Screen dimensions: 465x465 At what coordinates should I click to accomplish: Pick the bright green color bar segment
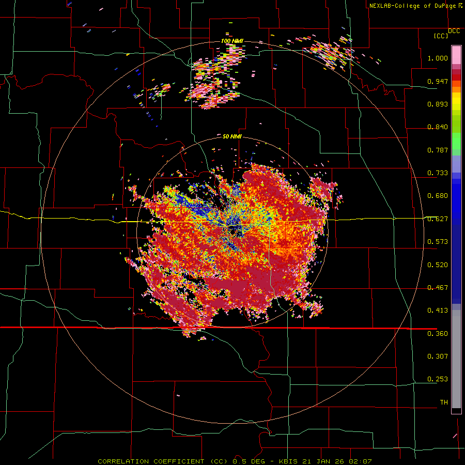click(x=456, y=141)
